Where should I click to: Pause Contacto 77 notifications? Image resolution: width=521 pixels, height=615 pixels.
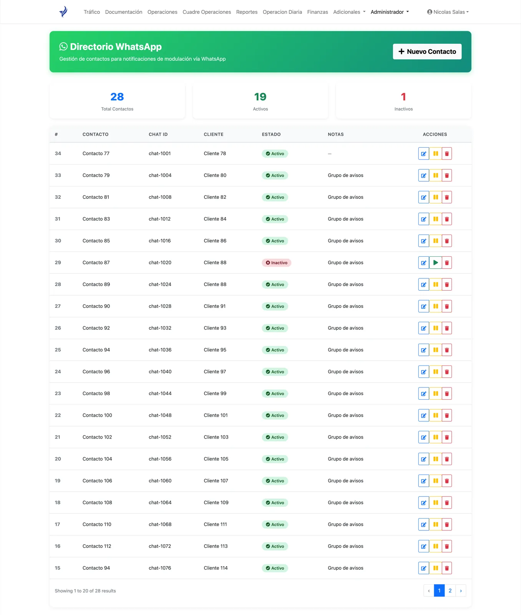coord(435,154)
